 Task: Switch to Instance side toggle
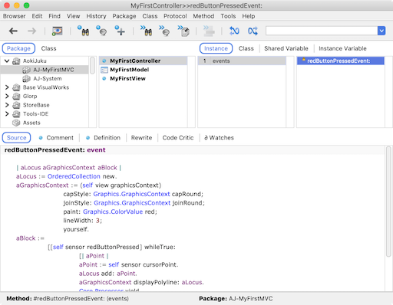coord(216,48)
